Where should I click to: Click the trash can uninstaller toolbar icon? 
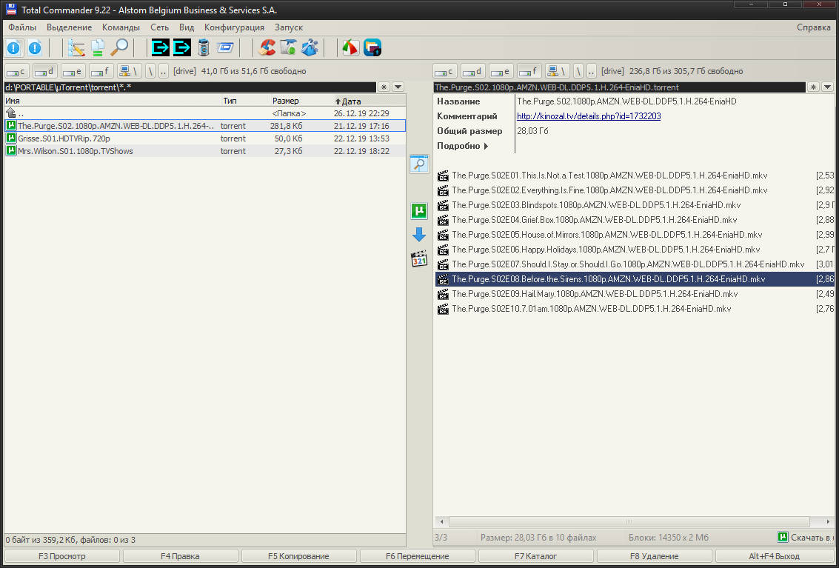point(204,48)
